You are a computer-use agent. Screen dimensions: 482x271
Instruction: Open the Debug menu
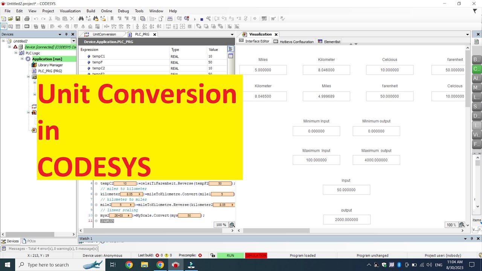tap(123, 11)
